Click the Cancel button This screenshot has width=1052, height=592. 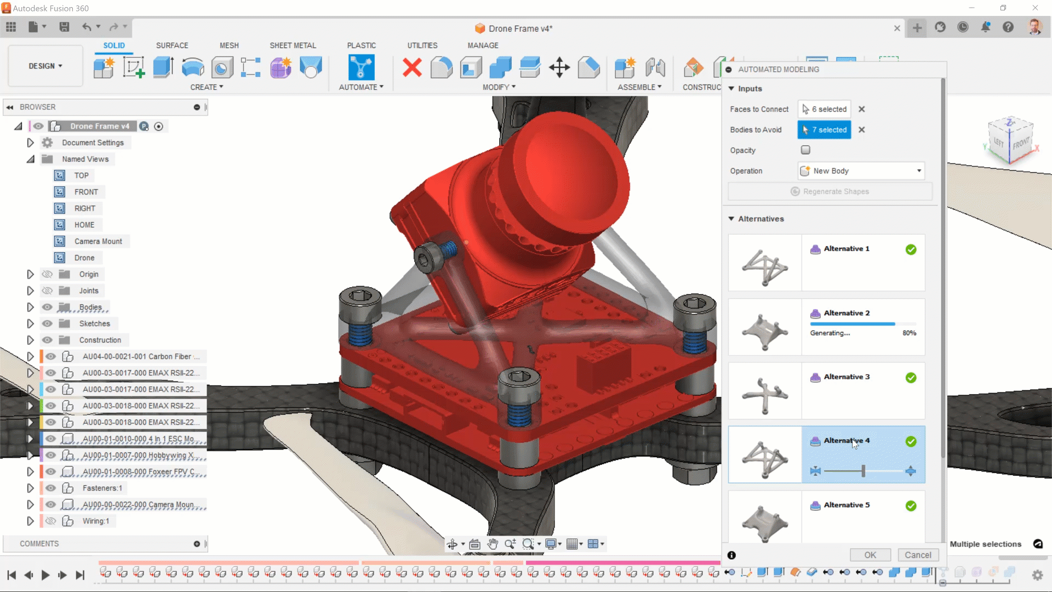(918, 555)
